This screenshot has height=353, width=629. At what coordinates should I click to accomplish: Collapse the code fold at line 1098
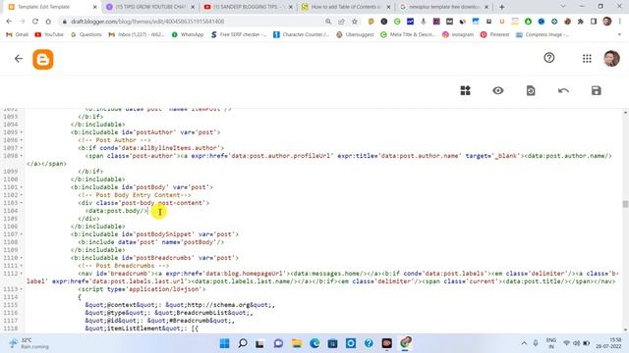22,156
